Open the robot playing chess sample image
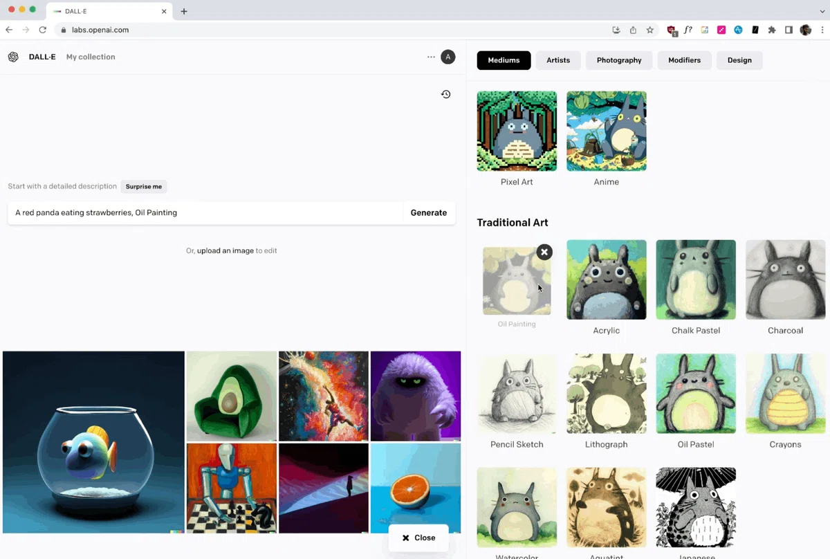Viewport: 830px width, 559px height. click(x=232, y=488)
